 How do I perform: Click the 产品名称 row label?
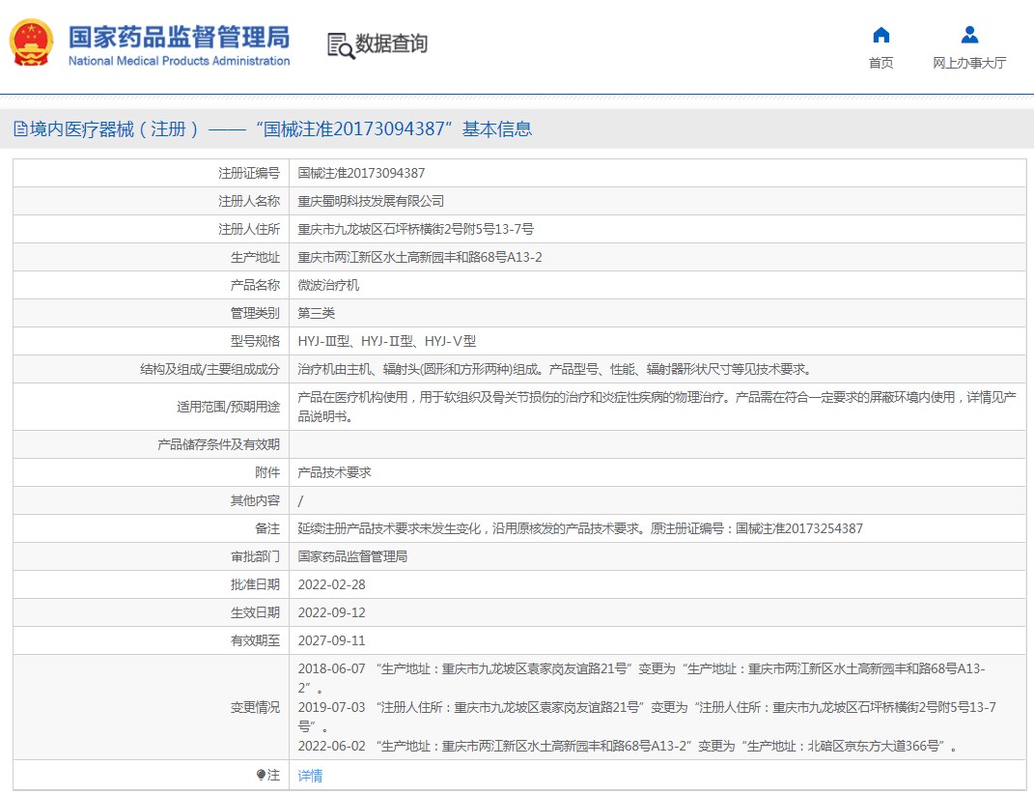coord(255,285)
